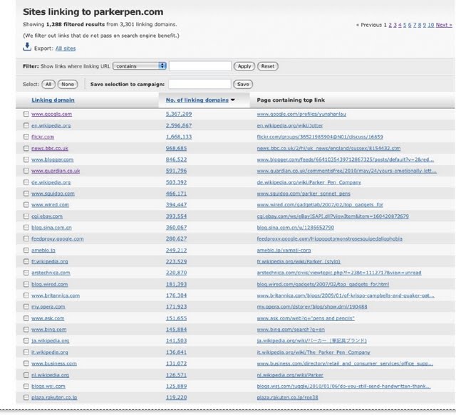Image resolution: width=456 pixels, height=415 pixels.
Task: Open the my.opera.com domain link
Action: [48, 307]
